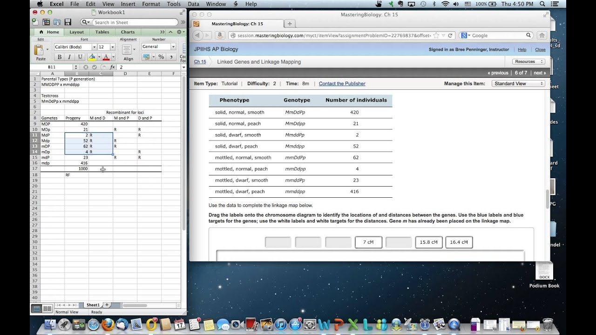Select the 7 cM distance label
596x335 pixels.
pos(368,242)
